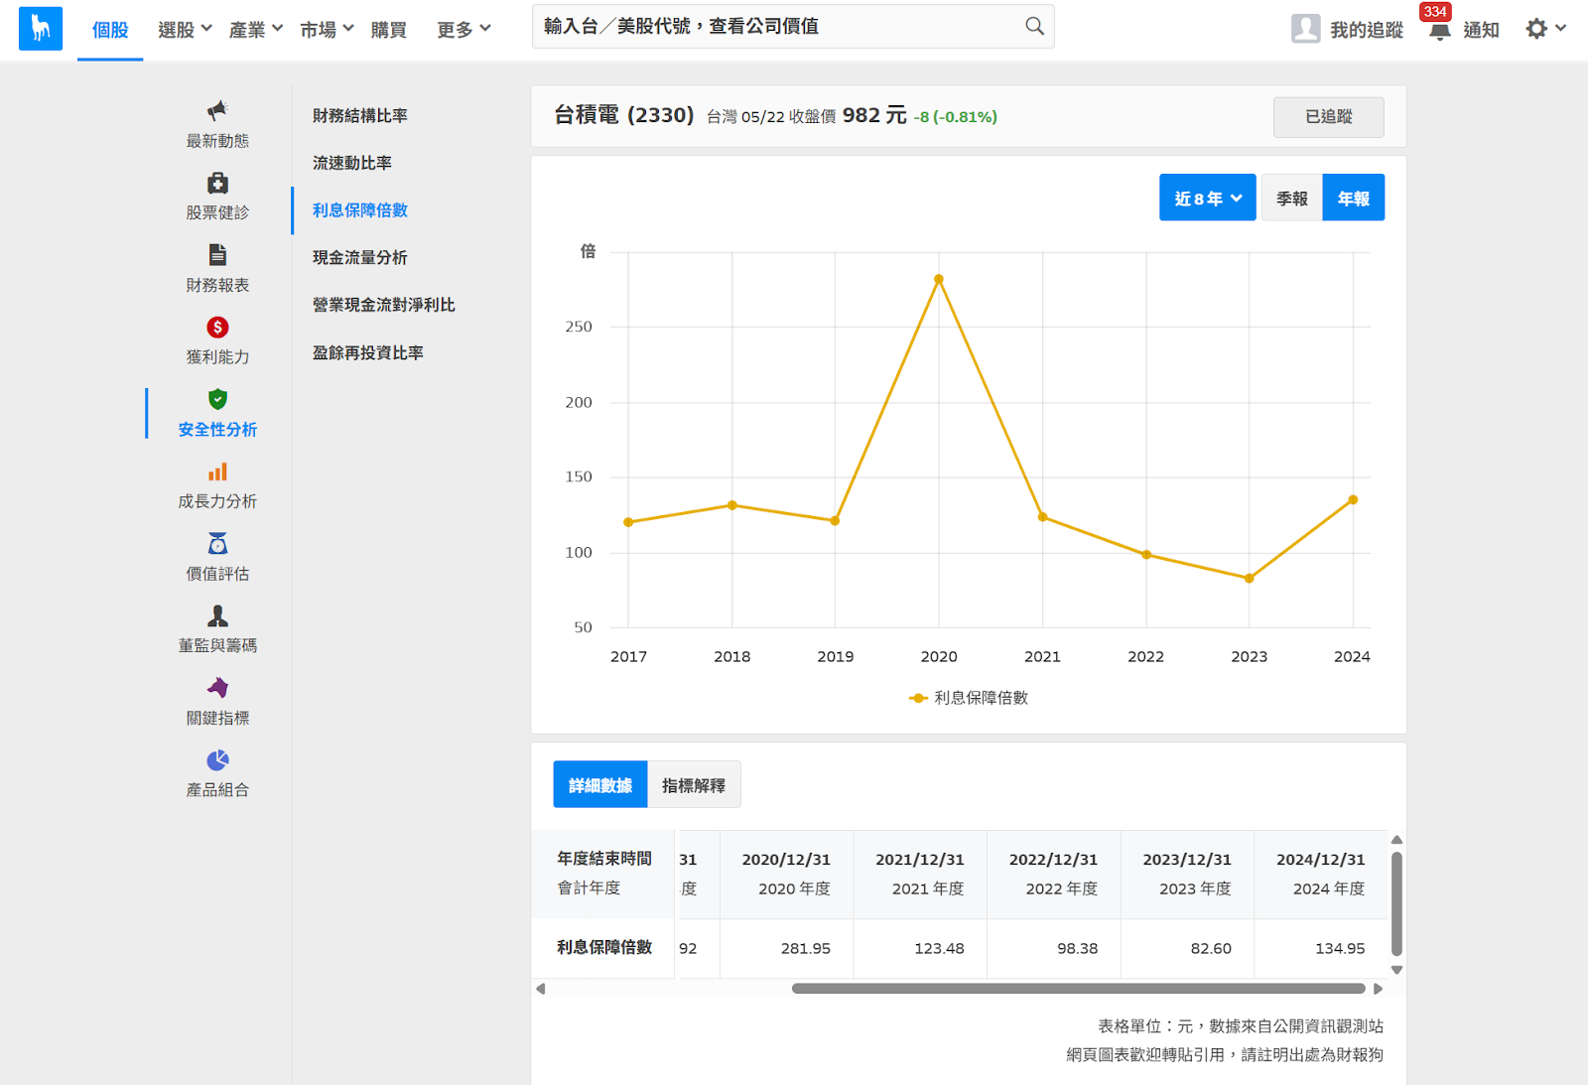Open 利息保障倍數 submenu item

point(360,209)
